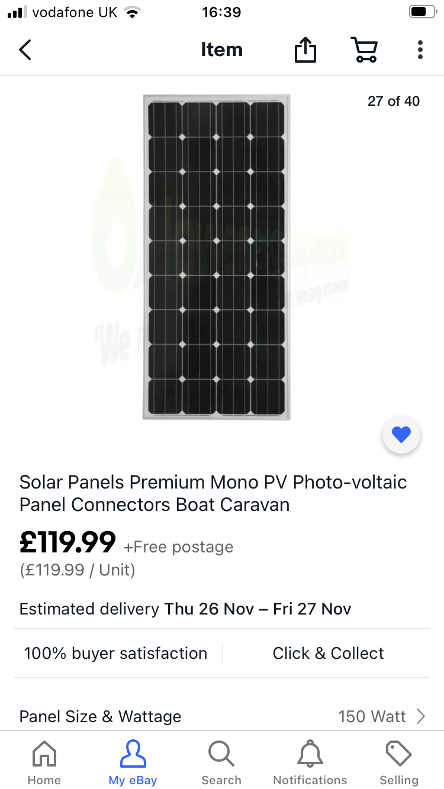Switch to the My eBay tab
The image size is (444, 789).
pos(133,762)
